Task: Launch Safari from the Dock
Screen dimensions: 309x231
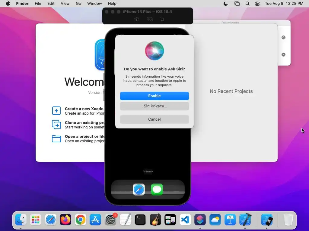Action: (51, 220)
